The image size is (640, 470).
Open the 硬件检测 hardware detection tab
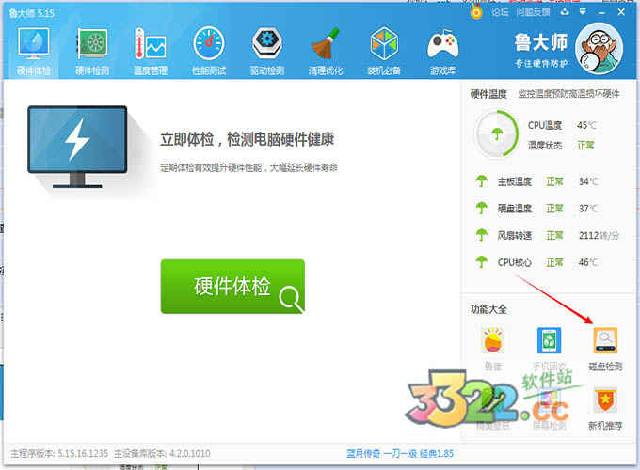tap(92, 52)
